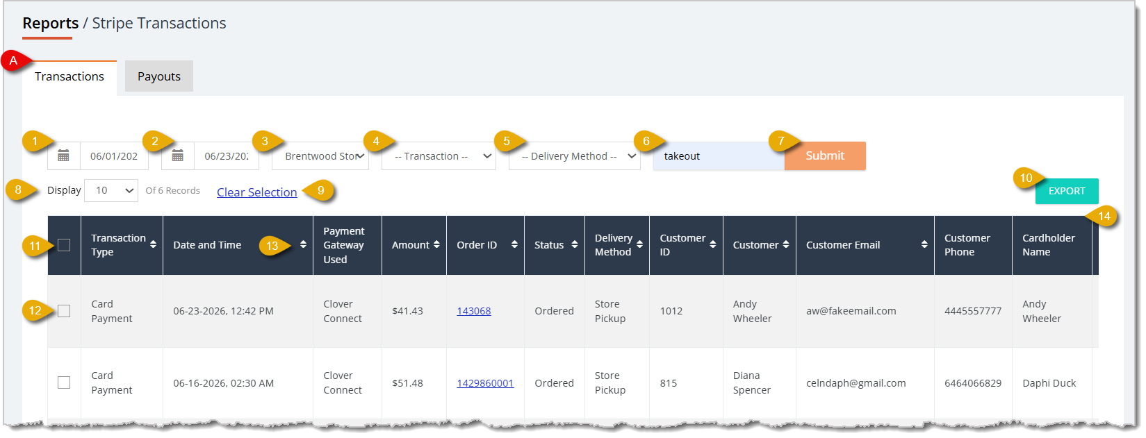Toggle the select-all header checkbox
The height and width of the screenshot is (438, 1146).
[x=64, y=245]
